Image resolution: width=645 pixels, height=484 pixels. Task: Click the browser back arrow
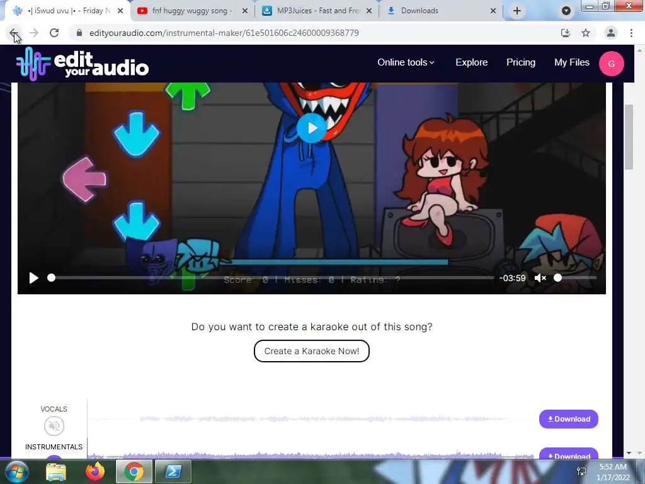[14, 33]
